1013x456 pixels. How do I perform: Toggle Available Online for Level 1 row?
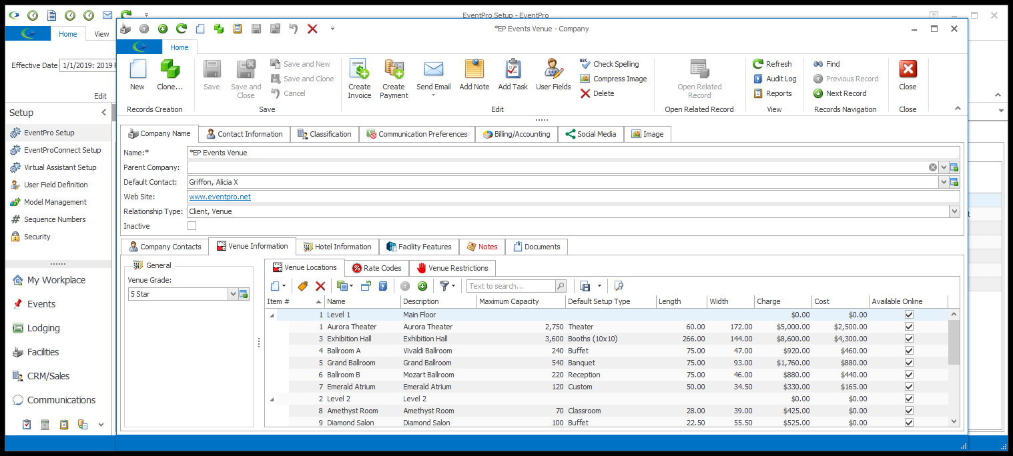(x=909, y=315)
